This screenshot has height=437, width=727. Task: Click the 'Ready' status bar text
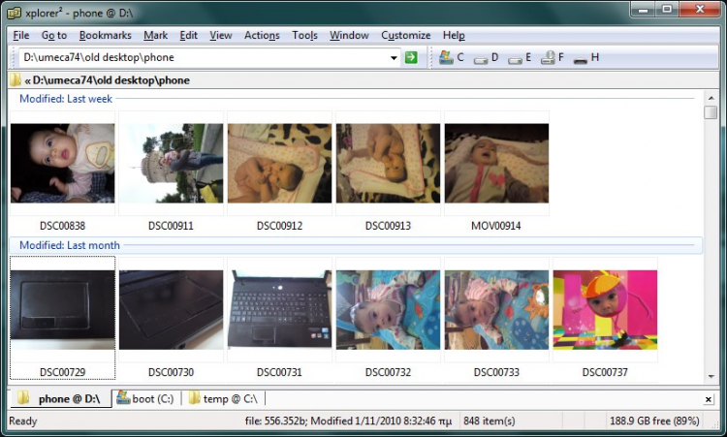(x=22, y=421)
